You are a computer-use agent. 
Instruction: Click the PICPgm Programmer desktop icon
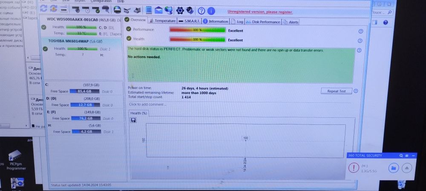(16, 160)
